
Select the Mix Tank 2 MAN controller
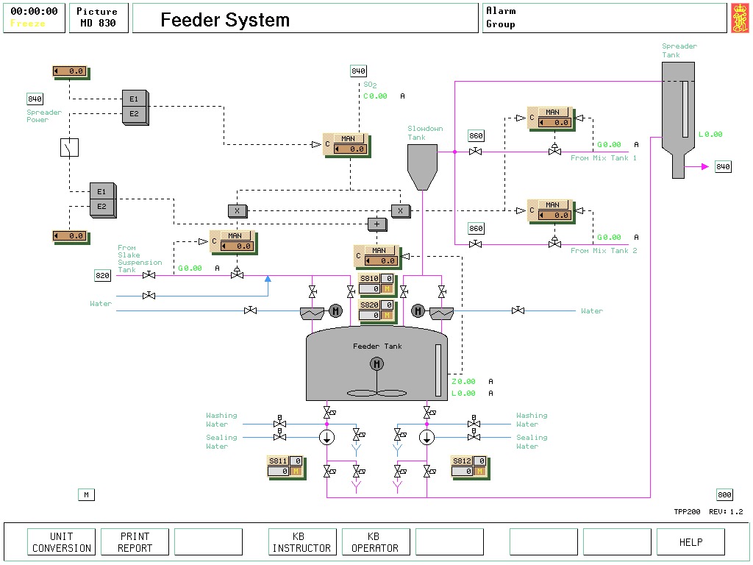tap(550, 211)
